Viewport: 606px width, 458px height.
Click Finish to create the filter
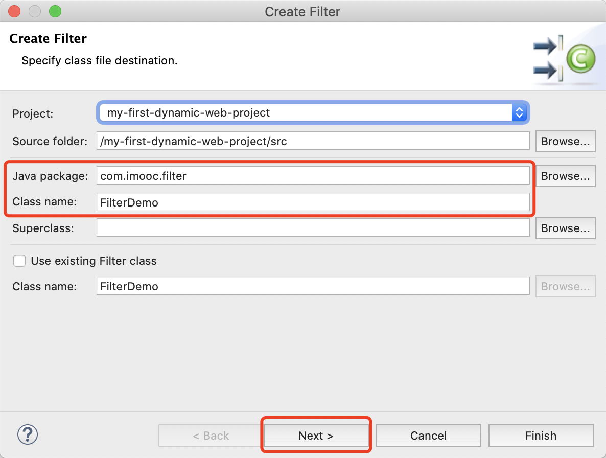[x=541, y=436]
